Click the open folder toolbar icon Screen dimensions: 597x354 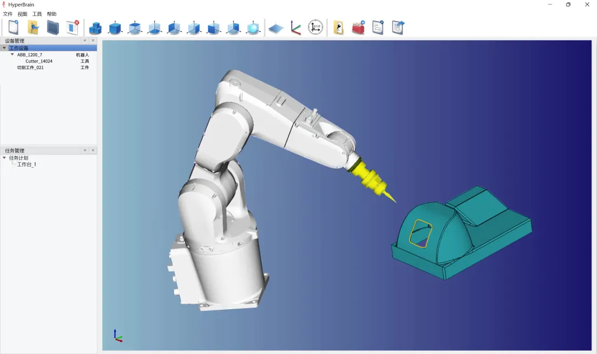point(33,27)
